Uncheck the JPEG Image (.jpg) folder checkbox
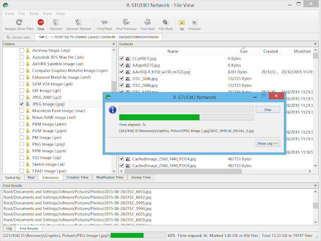This screenshot has height=241, width=321. pos(22,104)
